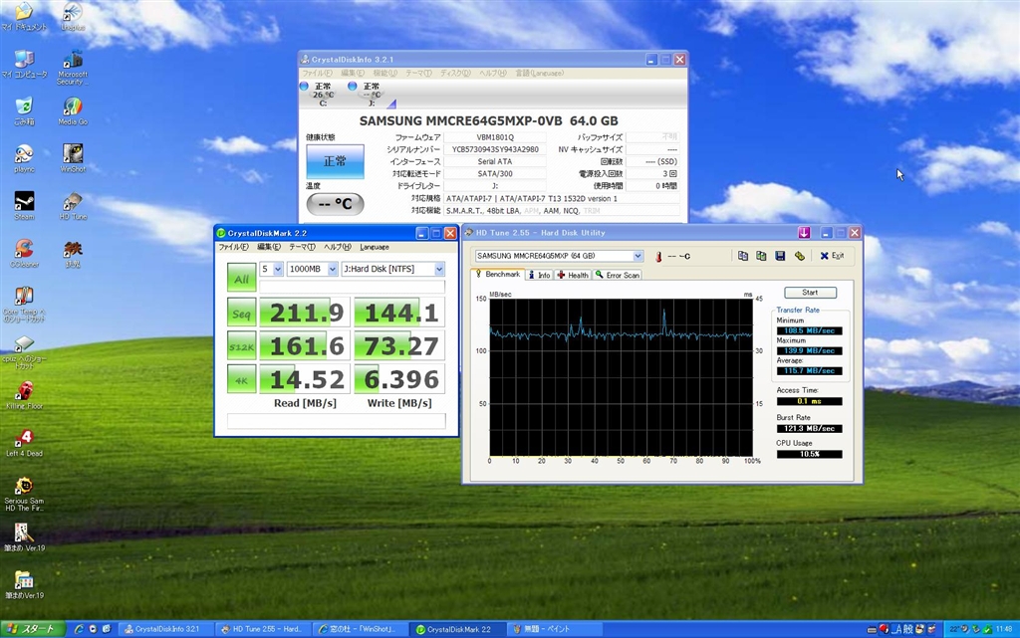This screenshot has width=1020, height=638.
Task: Click the Windows Start button on taskbar
Action: coord(32,629)
